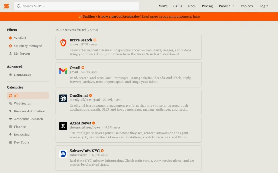Select the Reasoning category
Screen dimensions: 278x173
coord(28,134)
